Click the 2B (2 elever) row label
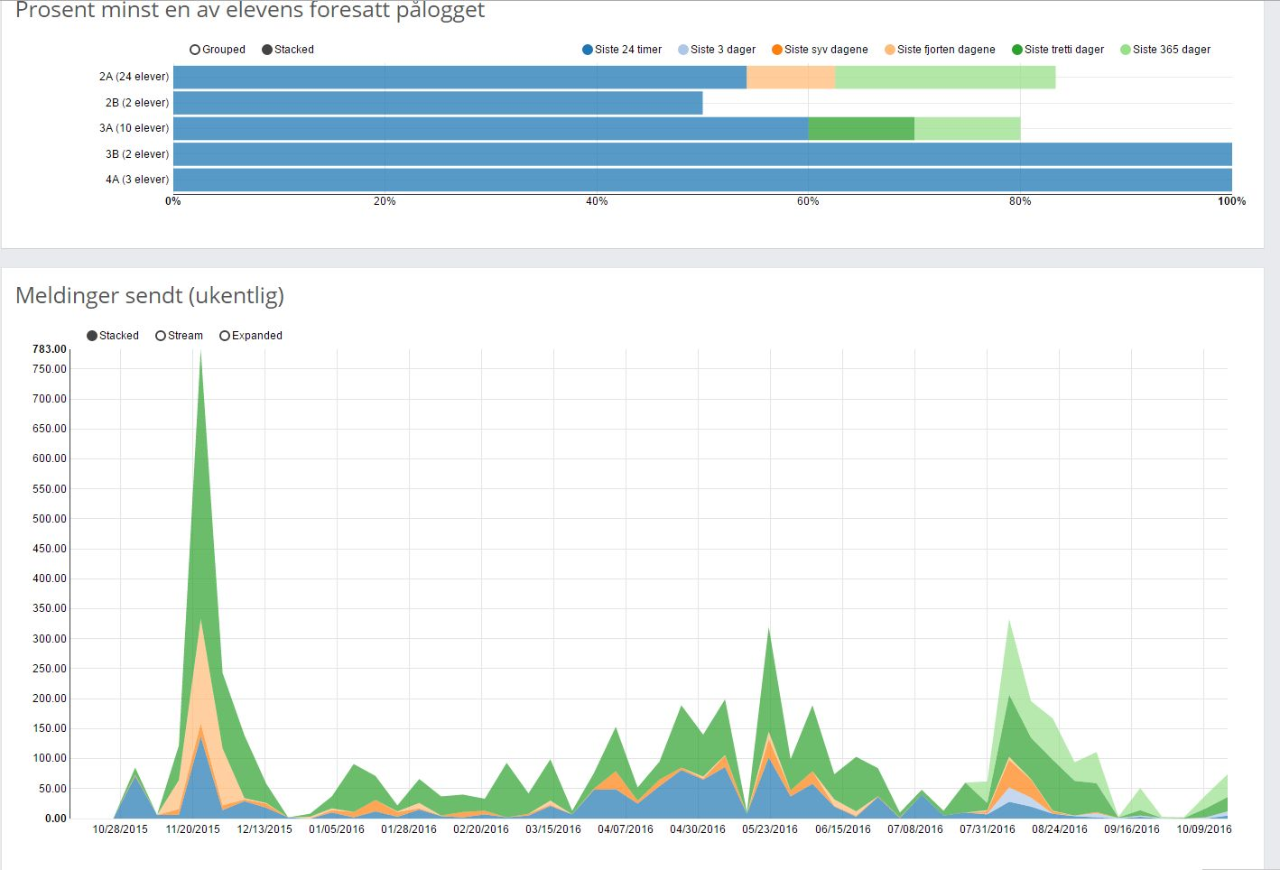The image size is (1280, 870). 137,103
